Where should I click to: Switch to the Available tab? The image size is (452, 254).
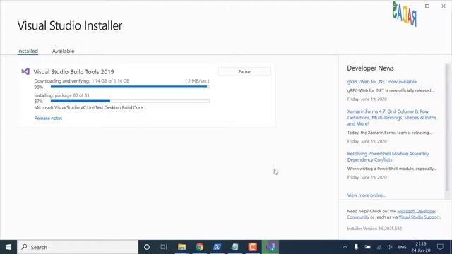(63, 51)
